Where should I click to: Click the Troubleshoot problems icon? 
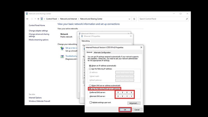pyautogui.click(x=62, y=57)
